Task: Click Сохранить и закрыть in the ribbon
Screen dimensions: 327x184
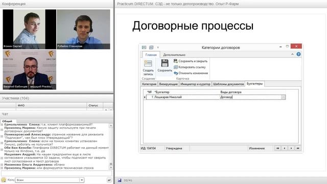Action: click(191, 61)
